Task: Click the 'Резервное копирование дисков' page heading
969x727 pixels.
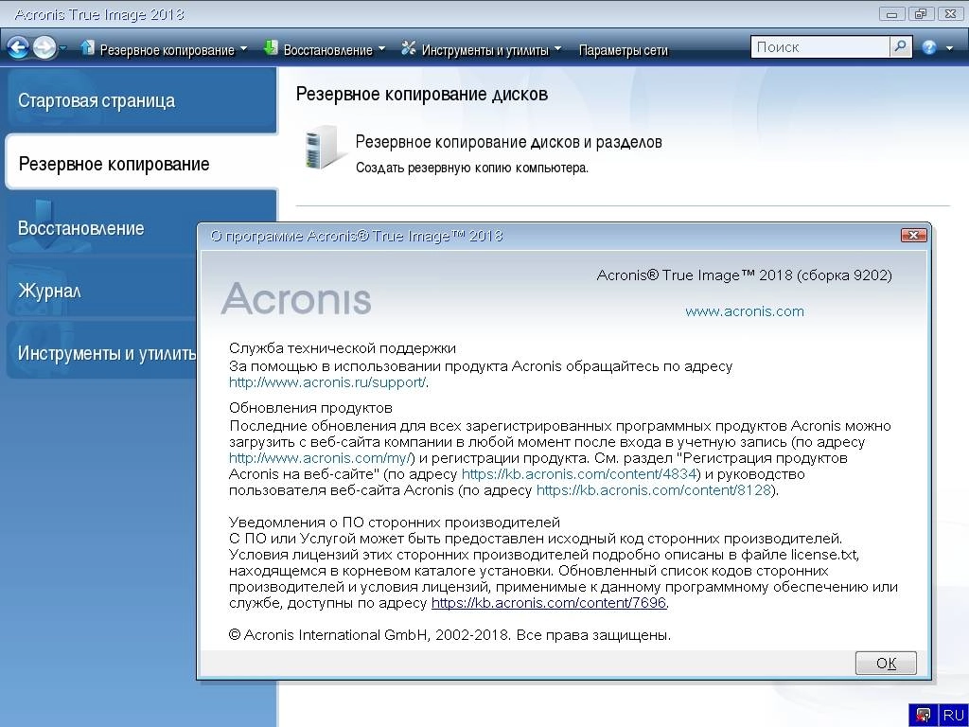Action: click(x=421, y=94)
